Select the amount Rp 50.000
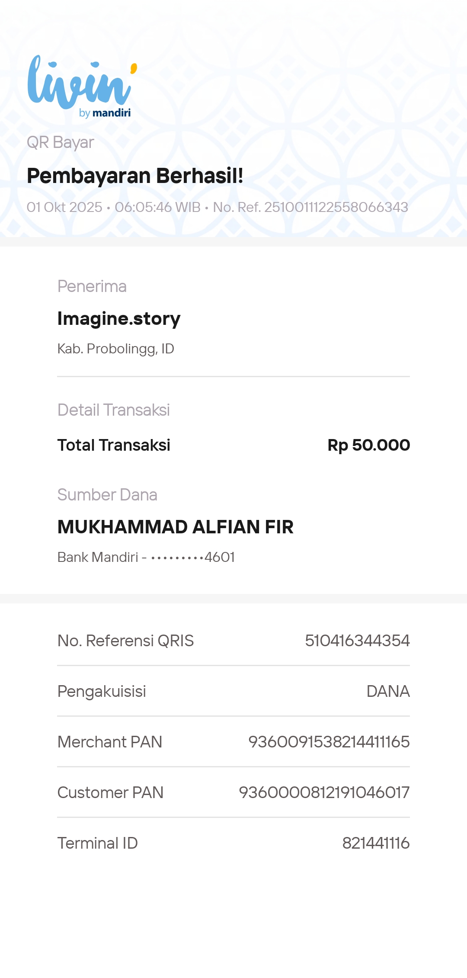 pyautogui.click(x=368, y=445)
